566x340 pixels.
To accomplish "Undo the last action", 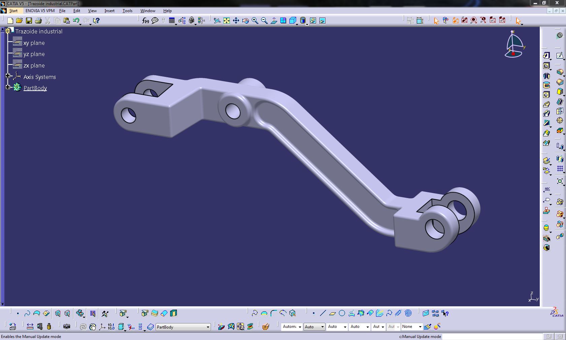I will click(x=76, y=21).
